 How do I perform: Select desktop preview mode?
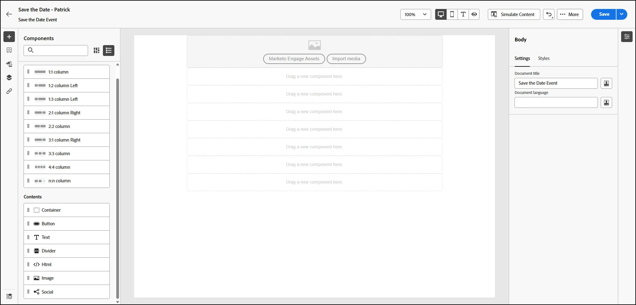point(441,14)
